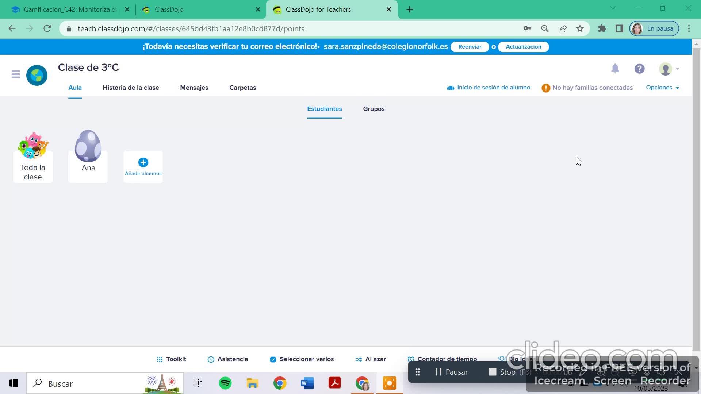Click the help question mark icon

pyautogui.click(x=639, y=69)
